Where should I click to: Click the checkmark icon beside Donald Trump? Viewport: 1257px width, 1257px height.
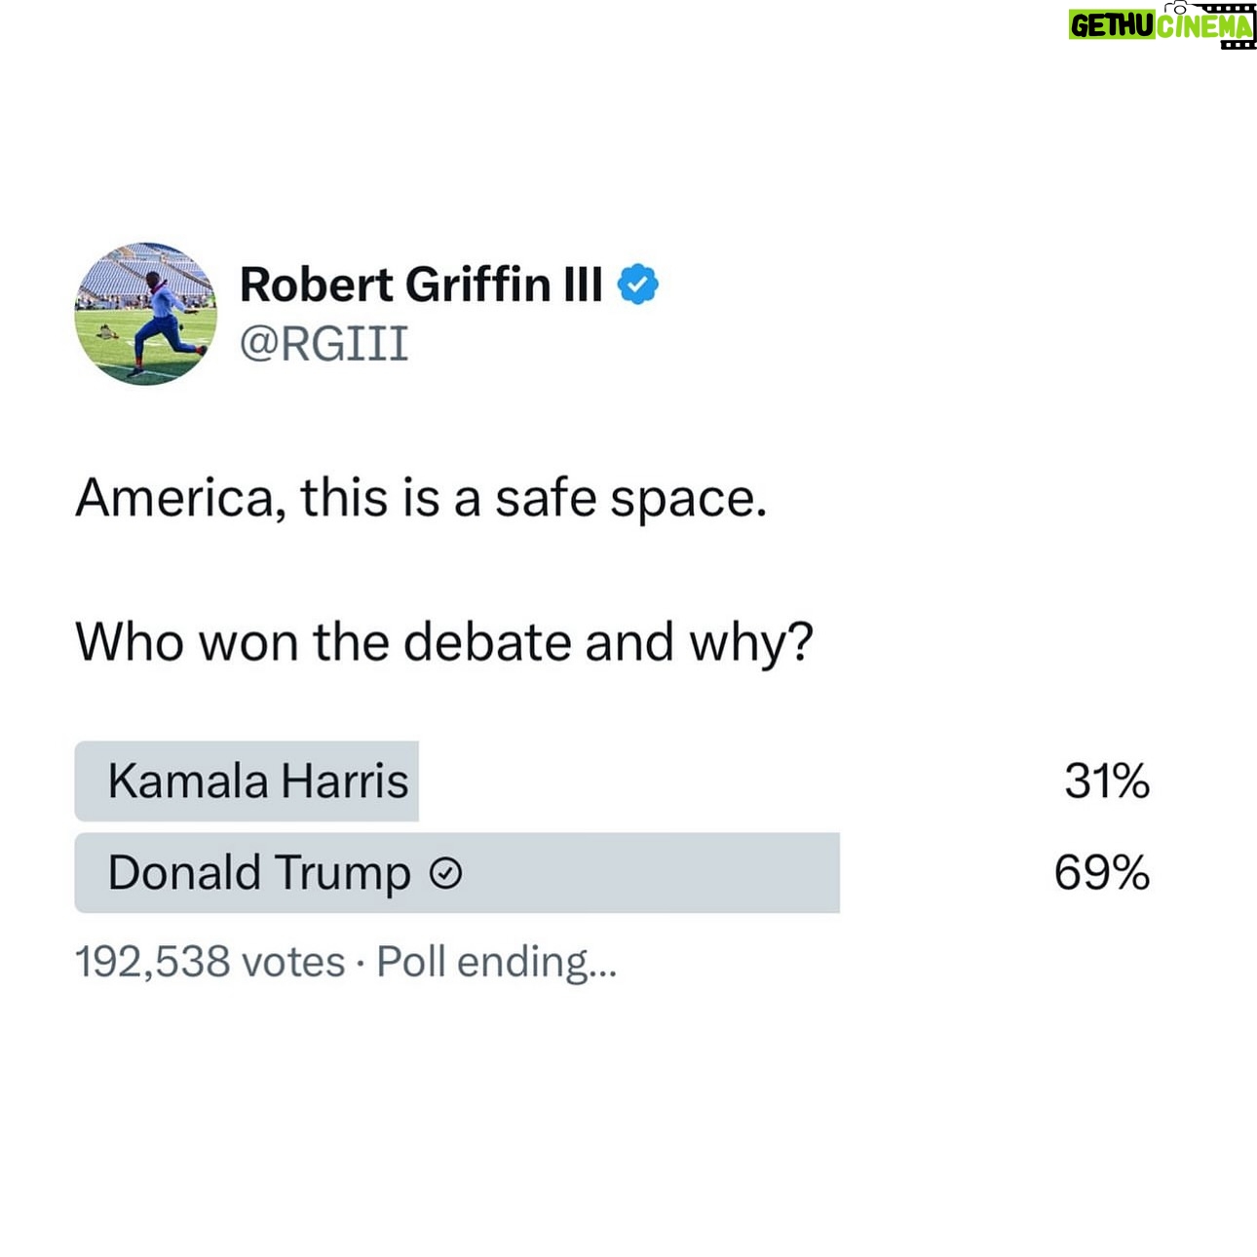(445, 874)
